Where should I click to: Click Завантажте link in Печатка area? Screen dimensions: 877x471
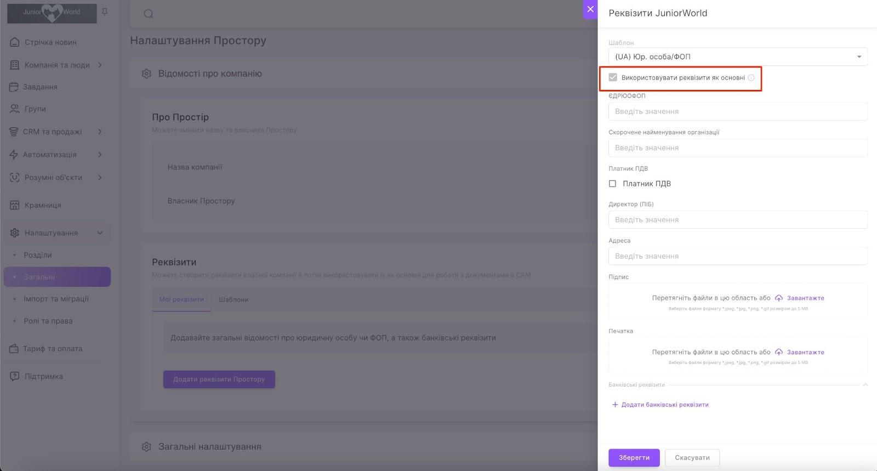tap(806, 352)
